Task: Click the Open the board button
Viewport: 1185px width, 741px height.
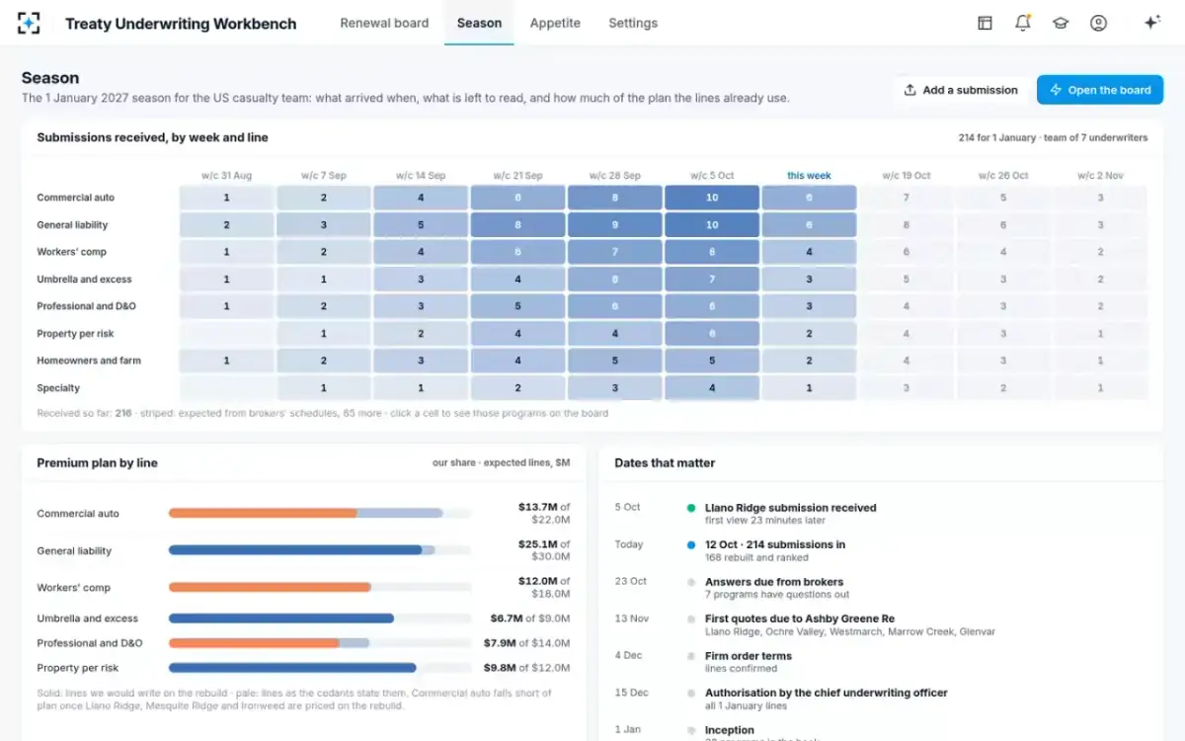Action: click(x=1100, y=90)
